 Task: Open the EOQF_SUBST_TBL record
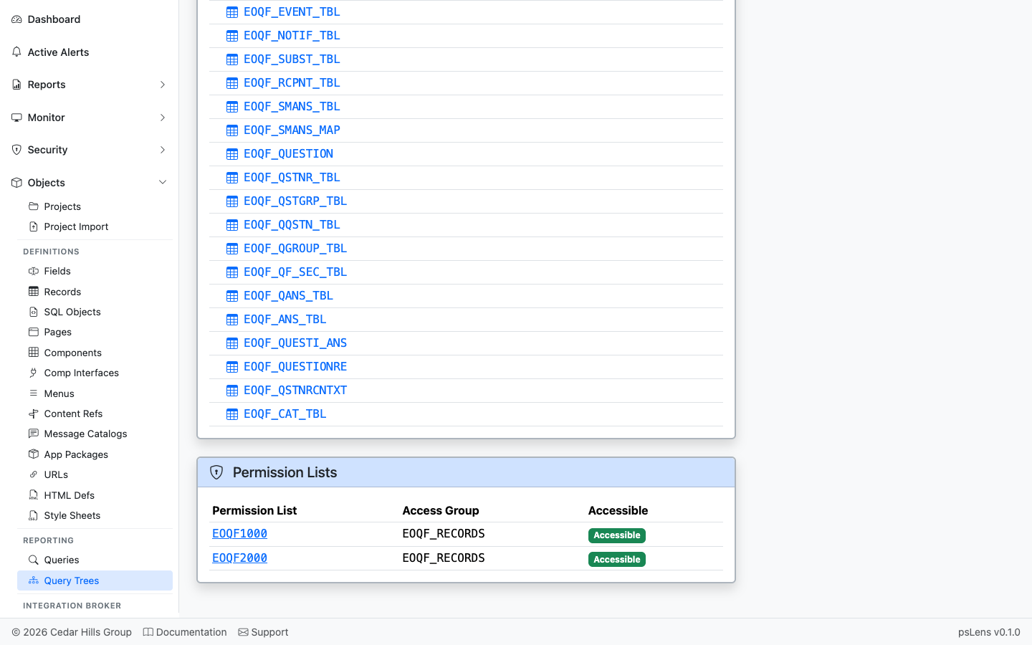[292, 59]
